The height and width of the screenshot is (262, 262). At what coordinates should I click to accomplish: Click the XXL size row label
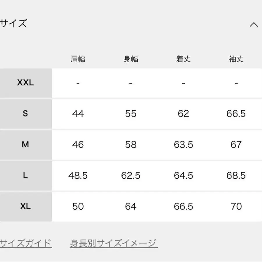coord(26,83)
